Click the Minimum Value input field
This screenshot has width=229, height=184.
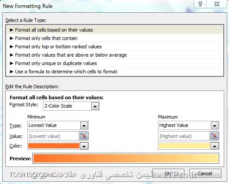tap(53, 136)
